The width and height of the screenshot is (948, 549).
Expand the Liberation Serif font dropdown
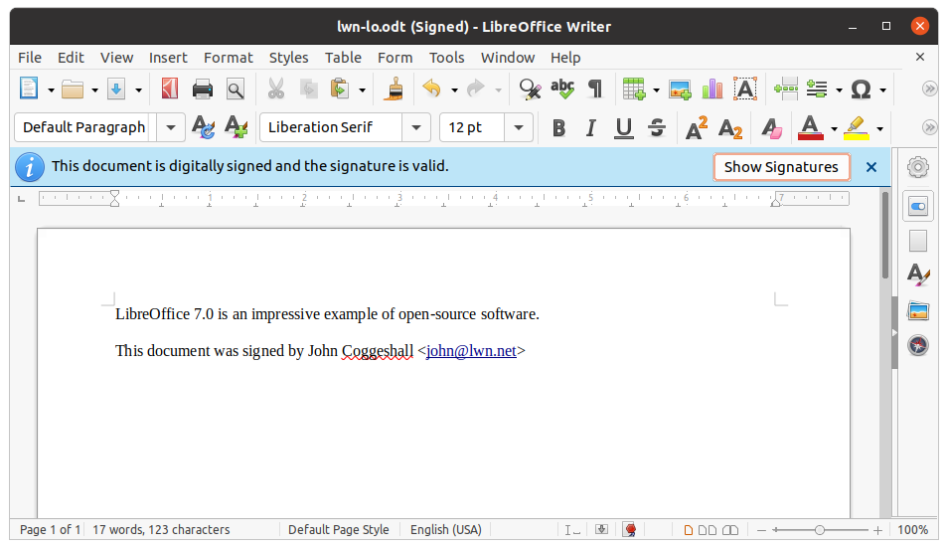click(416, 127)
